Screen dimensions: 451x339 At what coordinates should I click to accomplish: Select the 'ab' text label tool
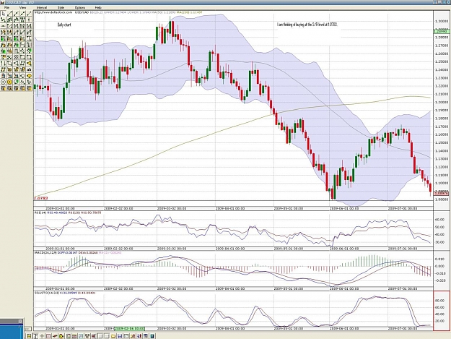(29, 69)
